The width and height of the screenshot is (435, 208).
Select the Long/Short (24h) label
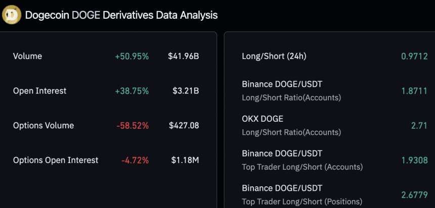[274, 56]
